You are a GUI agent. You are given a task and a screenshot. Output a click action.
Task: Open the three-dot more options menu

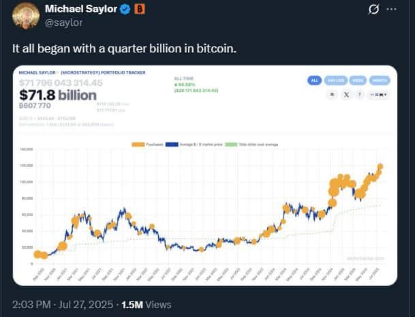click(x=390, y=10)
